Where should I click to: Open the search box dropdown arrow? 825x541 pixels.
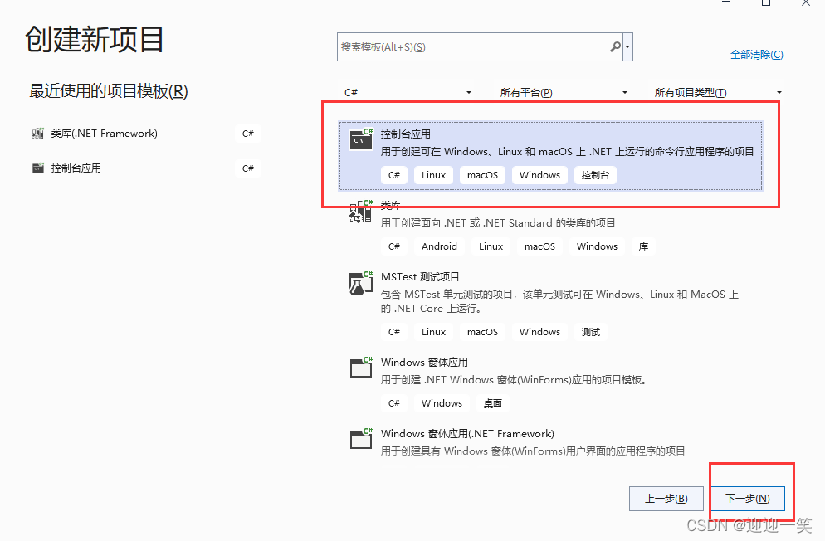627,46
